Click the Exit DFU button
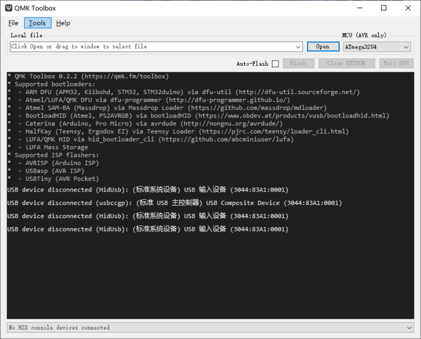 pos(396,63)
